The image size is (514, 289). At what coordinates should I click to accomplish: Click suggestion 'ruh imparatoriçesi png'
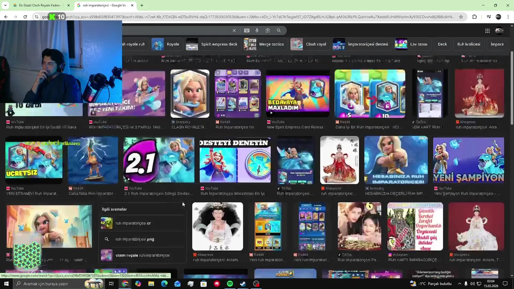click(x=143, y=239)
